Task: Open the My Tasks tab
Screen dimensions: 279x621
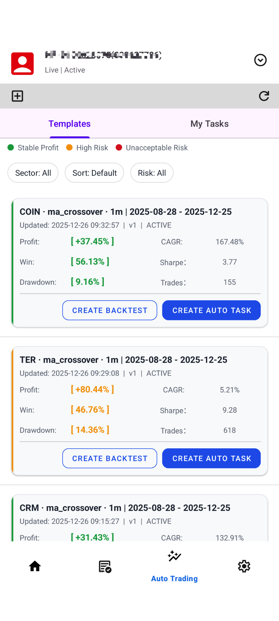Action: click(209, 124)
